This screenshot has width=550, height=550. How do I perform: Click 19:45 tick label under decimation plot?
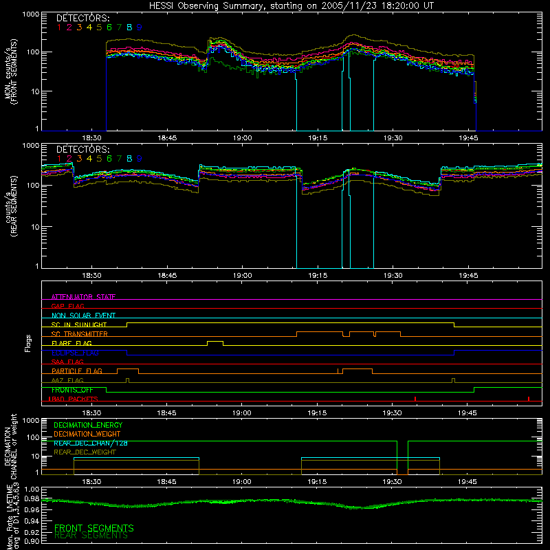[467, 482]
